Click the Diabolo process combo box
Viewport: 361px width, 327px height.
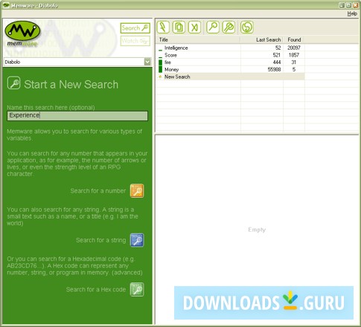coord(77,62)
